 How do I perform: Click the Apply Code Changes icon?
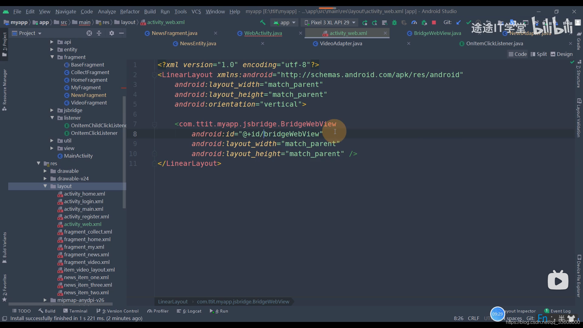(384, 22)
